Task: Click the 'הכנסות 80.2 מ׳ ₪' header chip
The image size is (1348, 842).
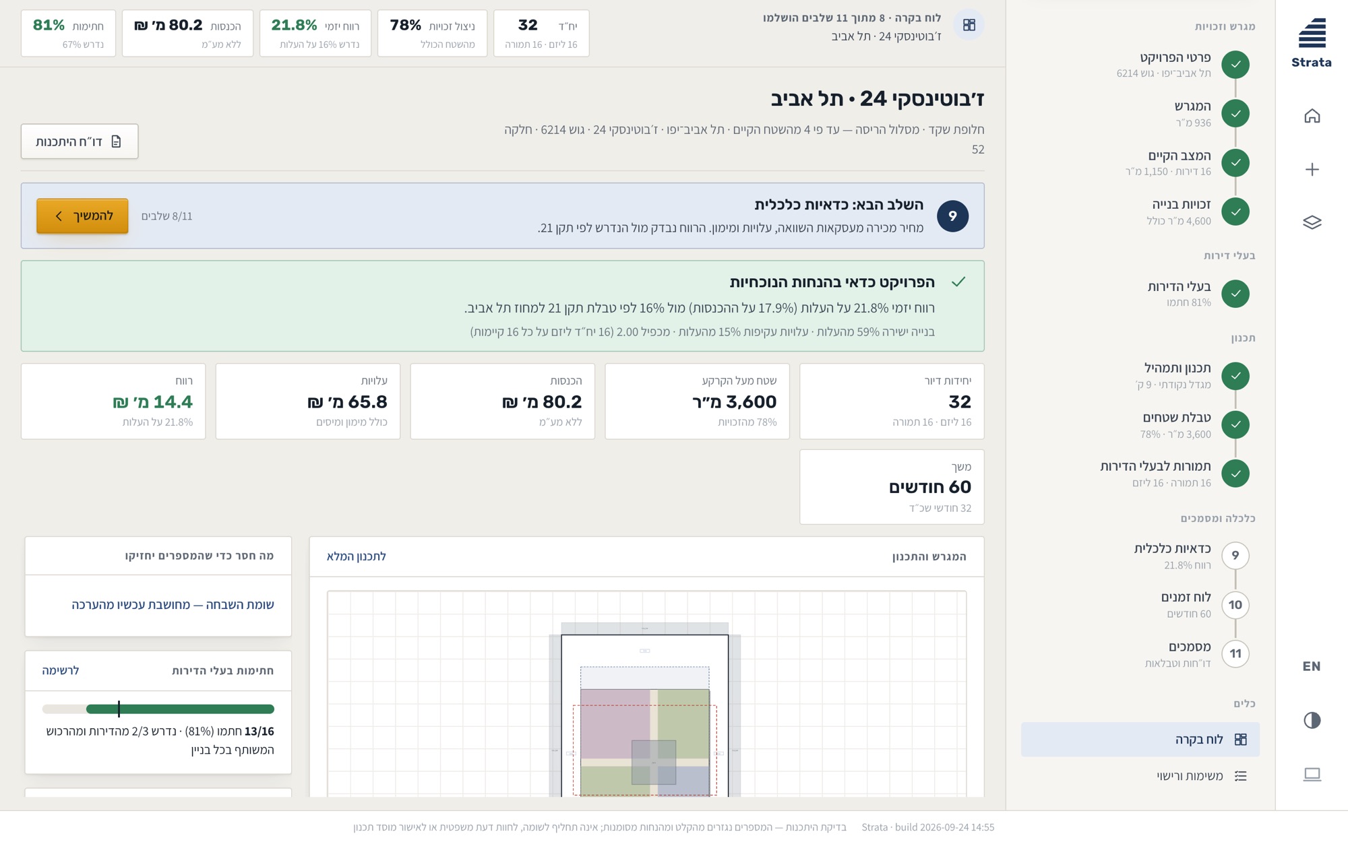Action: (x=187, y=33)
